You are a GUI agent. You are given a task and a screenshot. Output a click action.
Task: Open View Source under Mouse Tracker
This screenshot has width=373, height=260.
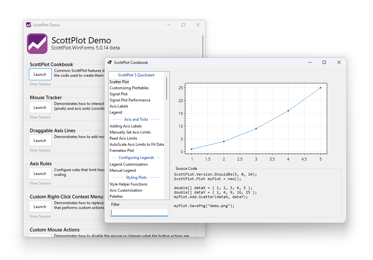tap(40, 117)
